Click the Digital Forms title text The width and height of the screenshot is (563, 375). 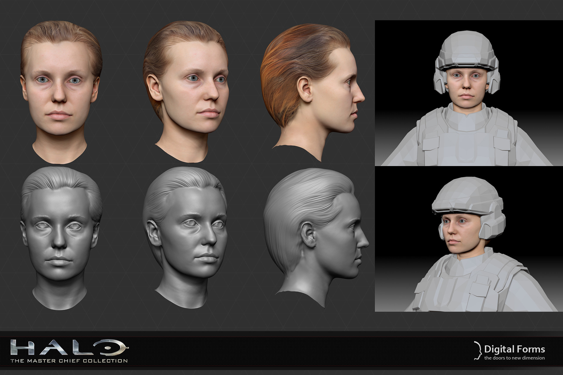514,349
